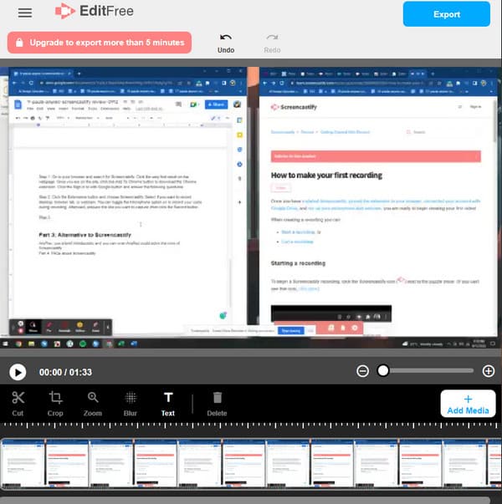Click 'Starting a recording' heading
Image resolution: width=502 pixels, height=504 pixels.
(x=298, y=263)
